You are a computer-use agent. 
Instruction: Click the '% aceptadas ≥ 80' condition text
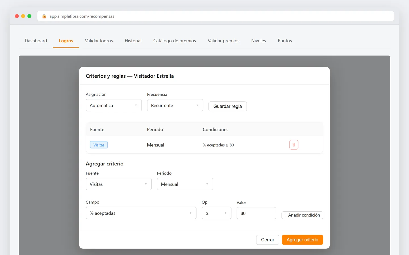pyautogui.click(x=218, y=145)
